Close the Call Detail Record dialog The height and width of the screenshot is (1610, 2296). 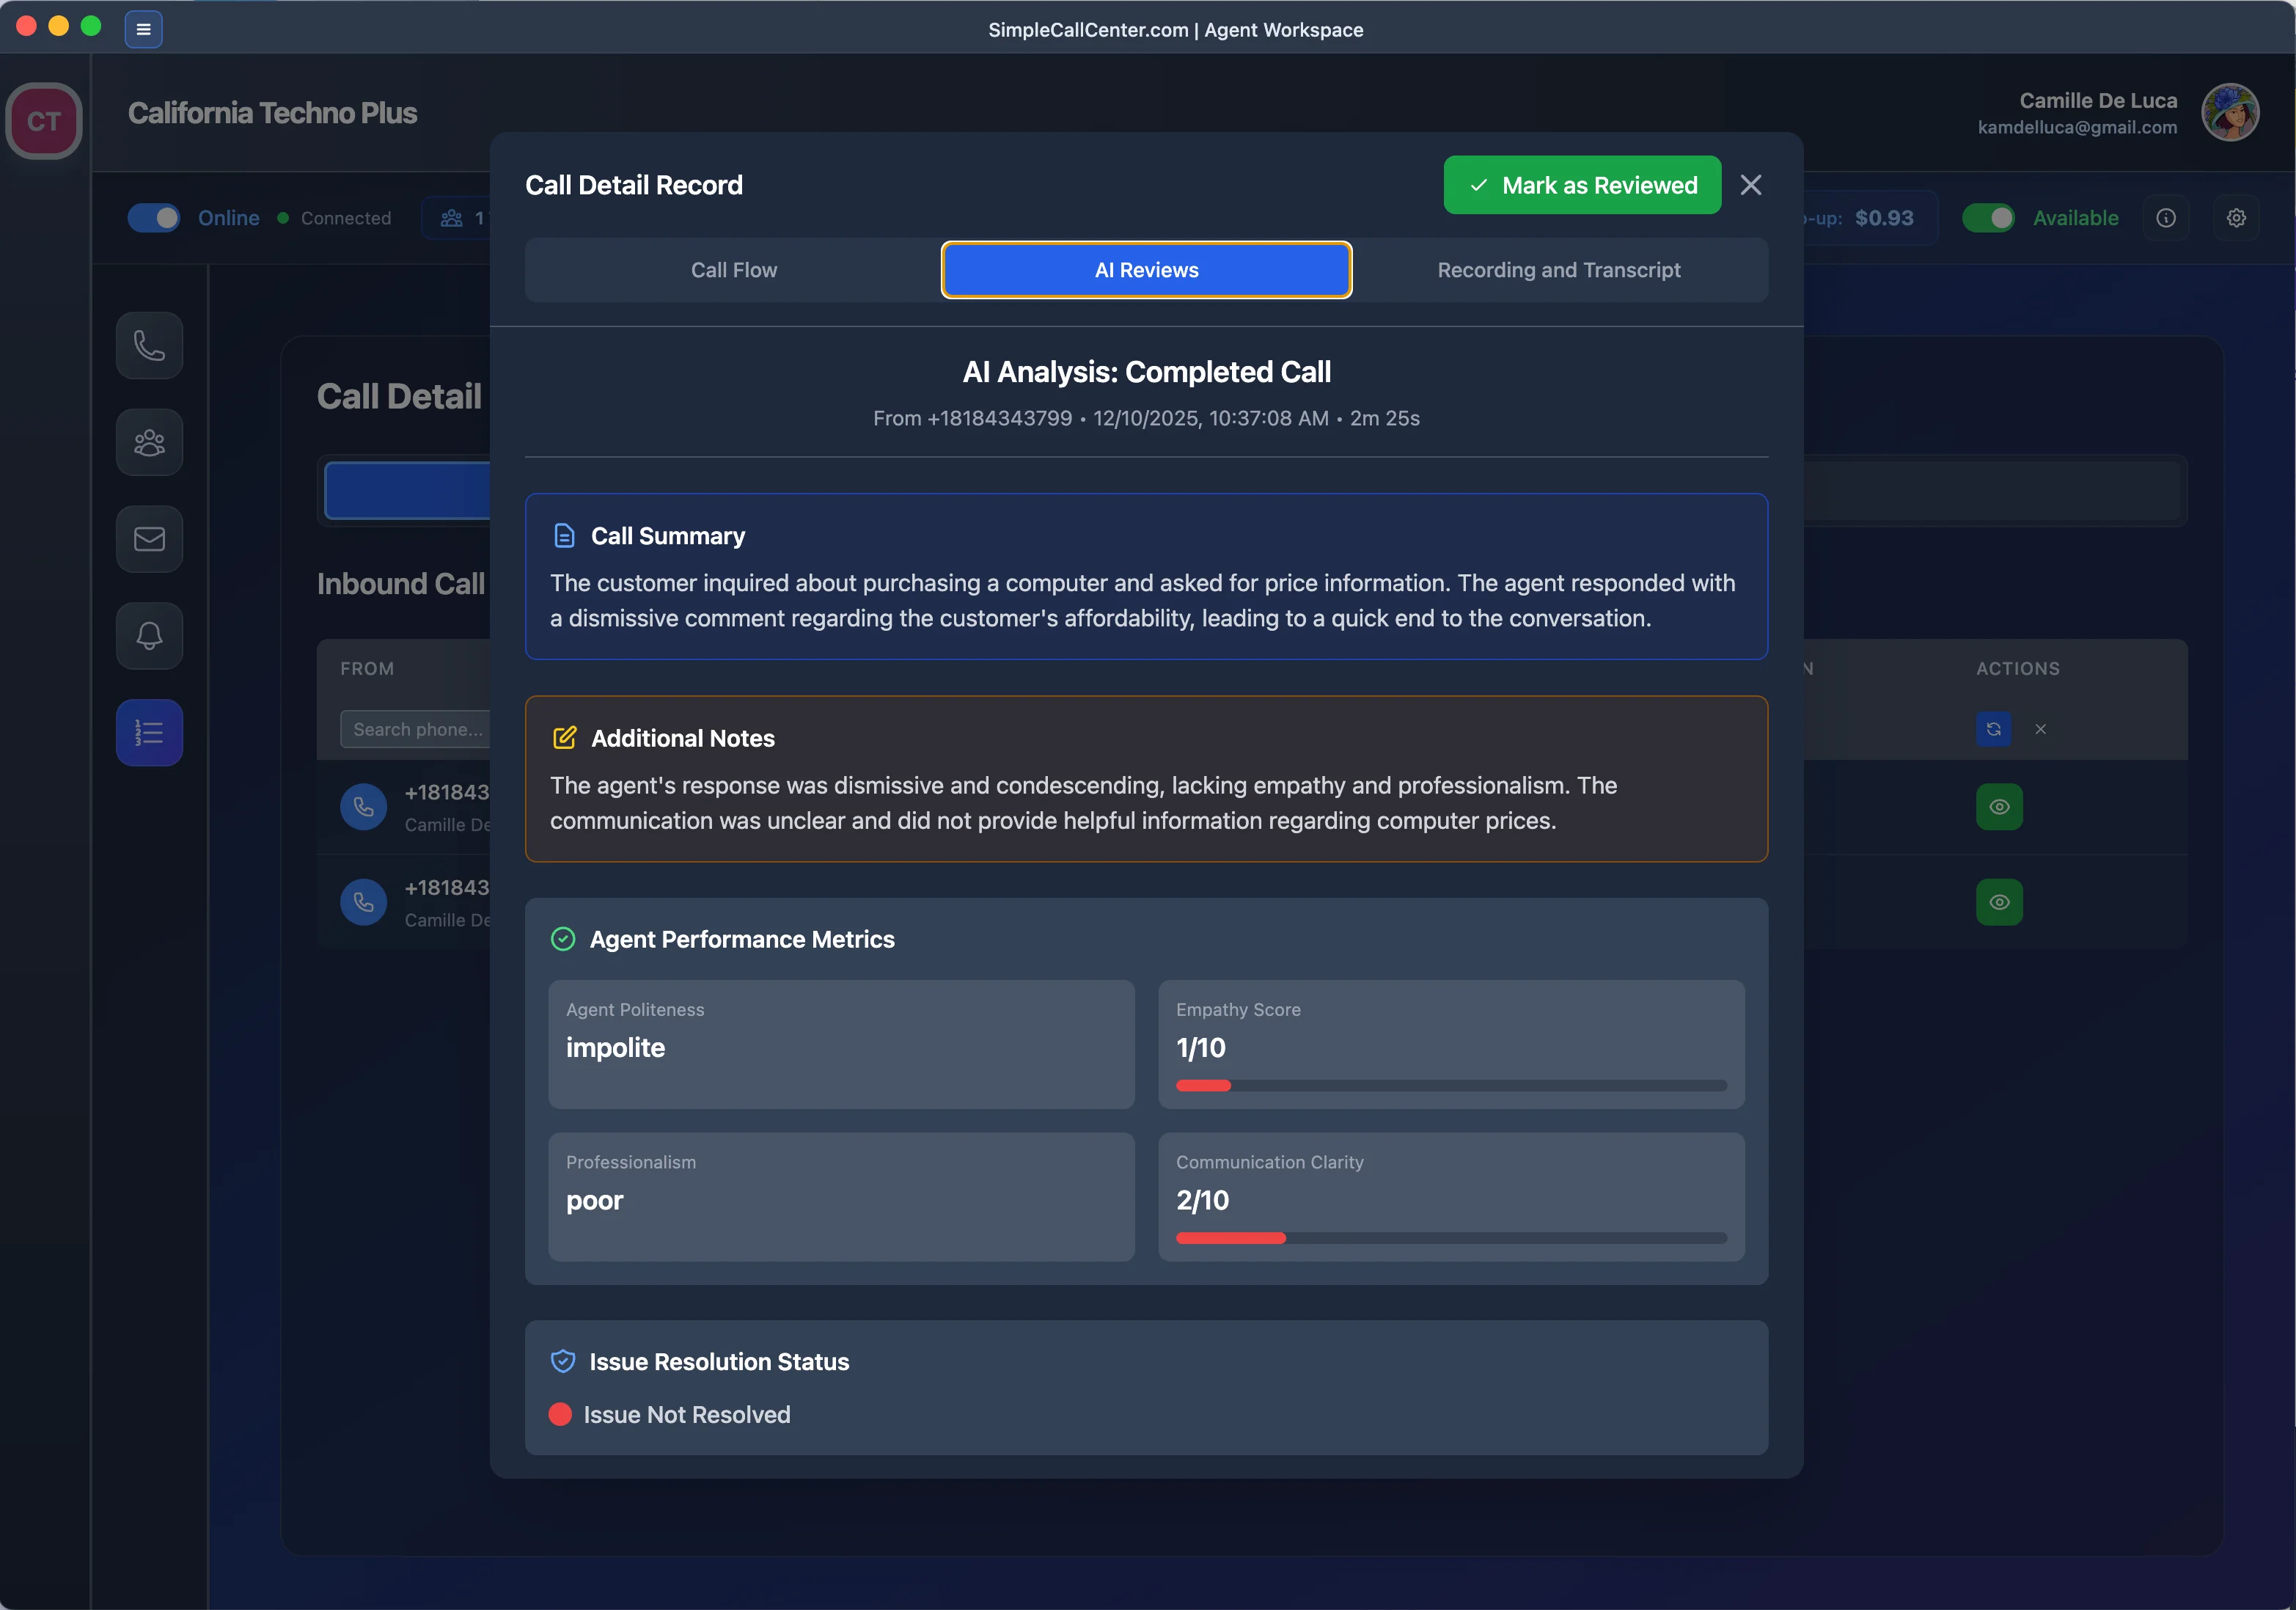click(1752, 184)
